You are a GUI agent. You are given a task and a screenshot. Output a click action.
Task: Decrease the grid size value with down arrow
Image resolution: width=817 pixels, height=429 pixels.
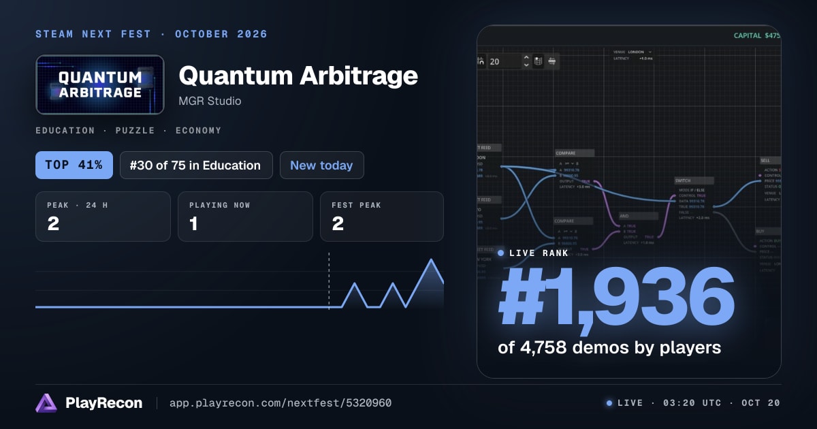point(526,65)
